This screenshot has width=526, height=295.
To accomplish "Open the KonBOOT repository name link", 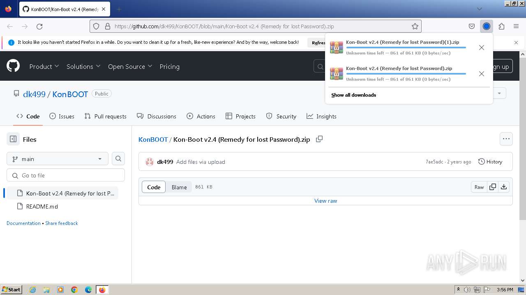I will (70, 94).
